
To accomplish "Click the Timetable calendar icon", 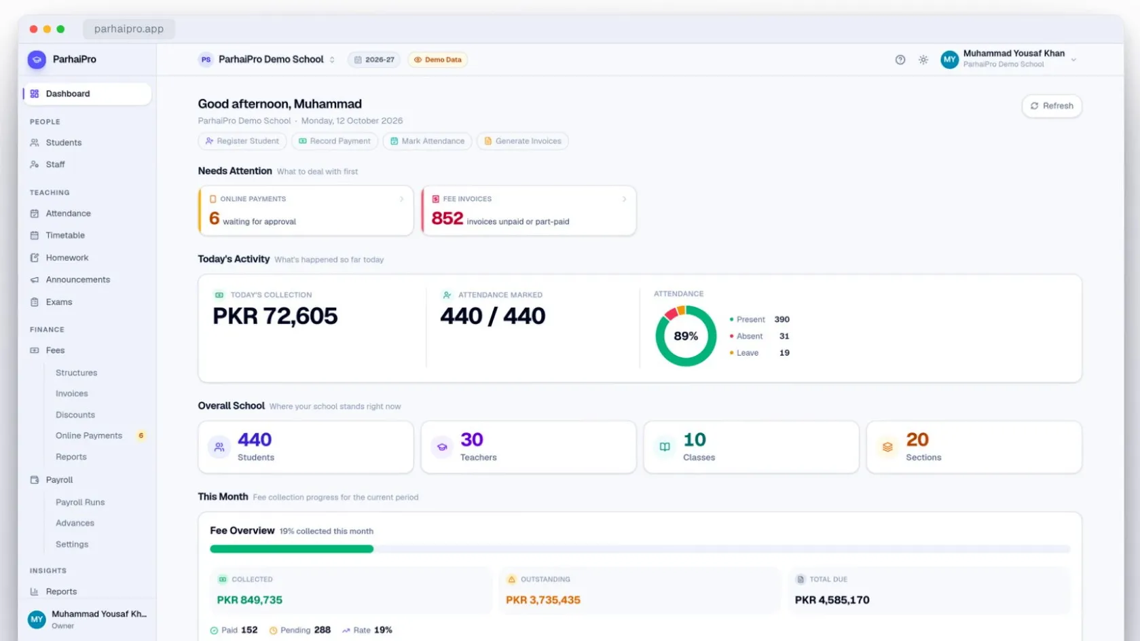I will [x=35, y=236].
